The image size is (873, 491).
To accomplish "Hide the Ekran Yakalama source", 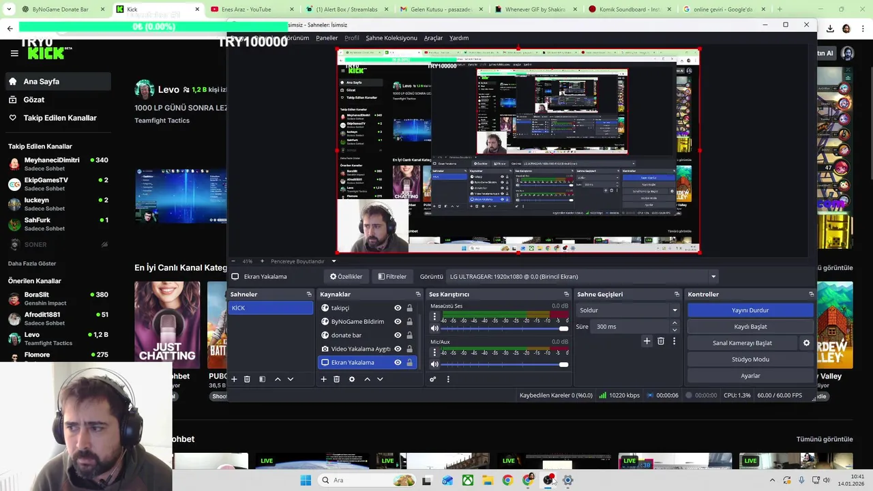I will [x=398, y=363].
